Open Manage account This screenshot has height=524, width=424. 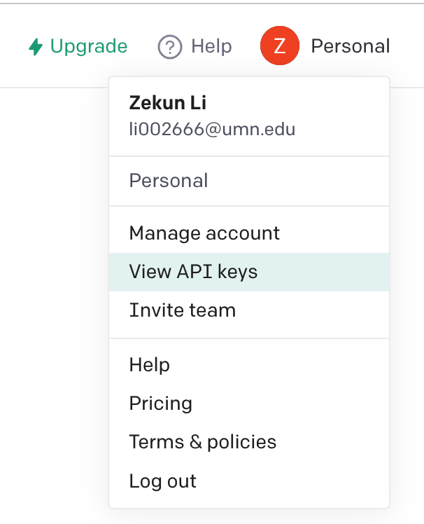(204, 233)
